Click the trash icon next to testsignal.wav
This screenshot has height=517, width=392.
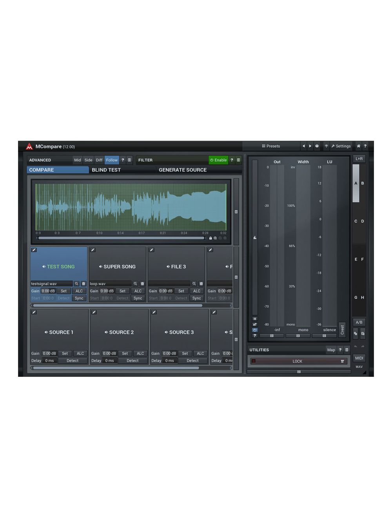(x=83, y=283)
